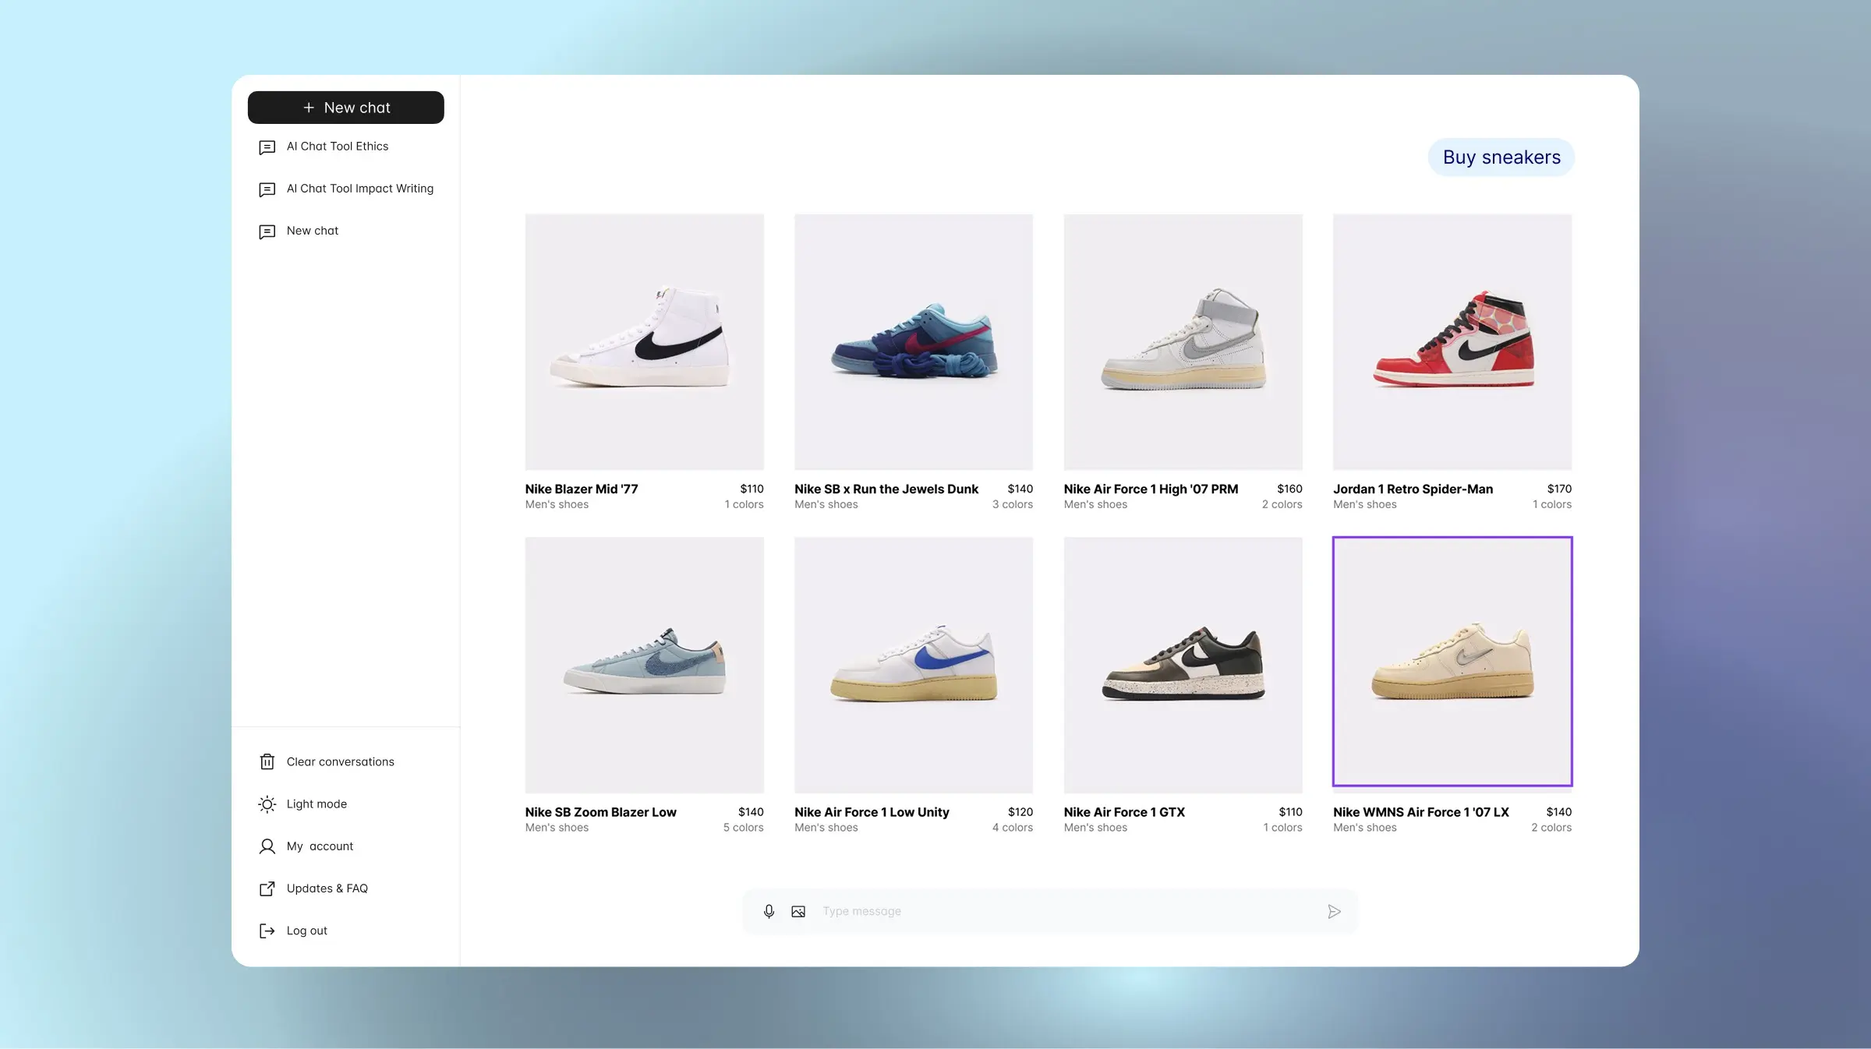Click the sun icon for Light mode
1871x1049 pixels.
pyautogui.click(x=267, y=804)
